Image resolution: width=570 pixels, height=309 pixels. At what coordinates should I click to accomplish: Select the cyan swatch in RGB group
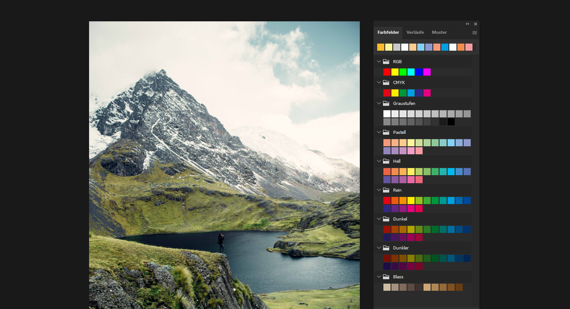tap(411, 72)
